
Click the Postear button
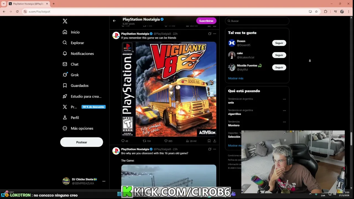tap(82, 142)
